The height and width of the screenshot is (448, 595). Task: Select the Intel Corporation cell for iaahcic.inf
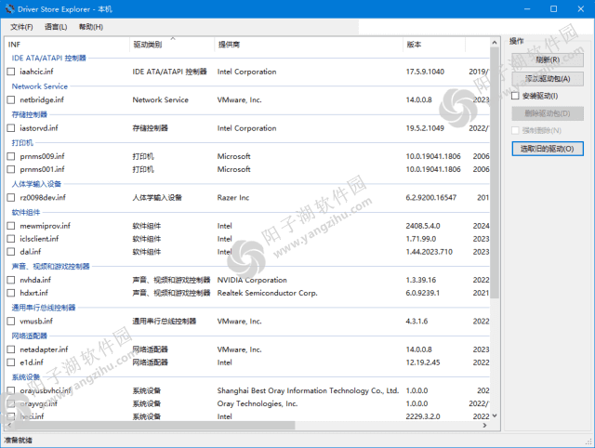click(x=246, y=72)
